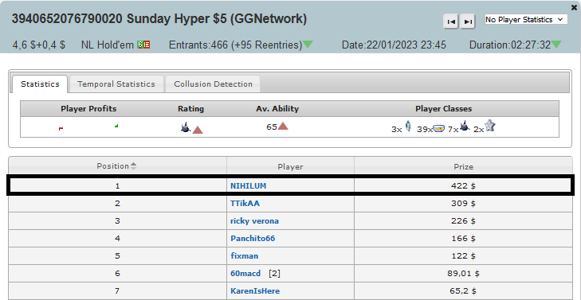Screen dimensions: 581x300
Task: Click the Player Profits column heading
Action: click(x=88, y=109)
